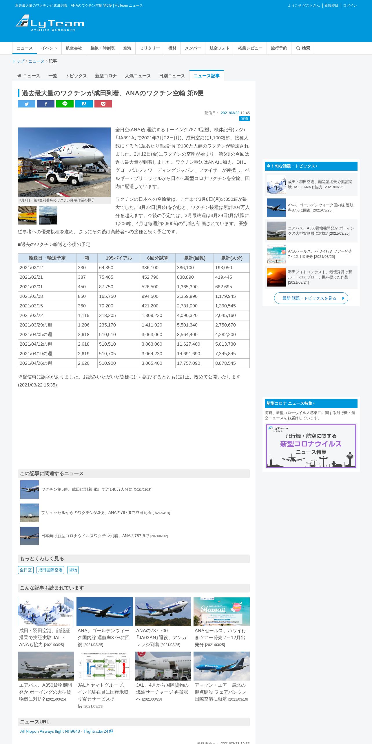Open the 路線・時刻表 navigation item
Screen dimensions: 372x744
[103, 48]
